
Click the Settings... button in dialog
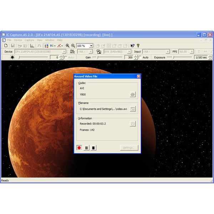pos(128,148)
